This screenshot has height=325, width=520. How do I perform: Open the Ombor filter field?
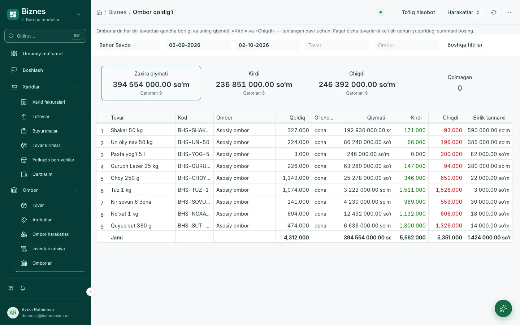coord(407,45)
